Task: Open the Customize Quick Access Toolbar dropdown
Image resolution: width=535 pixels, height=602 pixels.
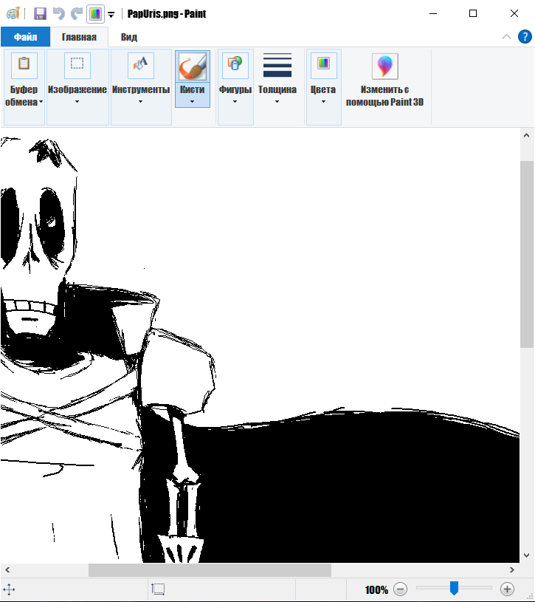Action: (111, 15)
